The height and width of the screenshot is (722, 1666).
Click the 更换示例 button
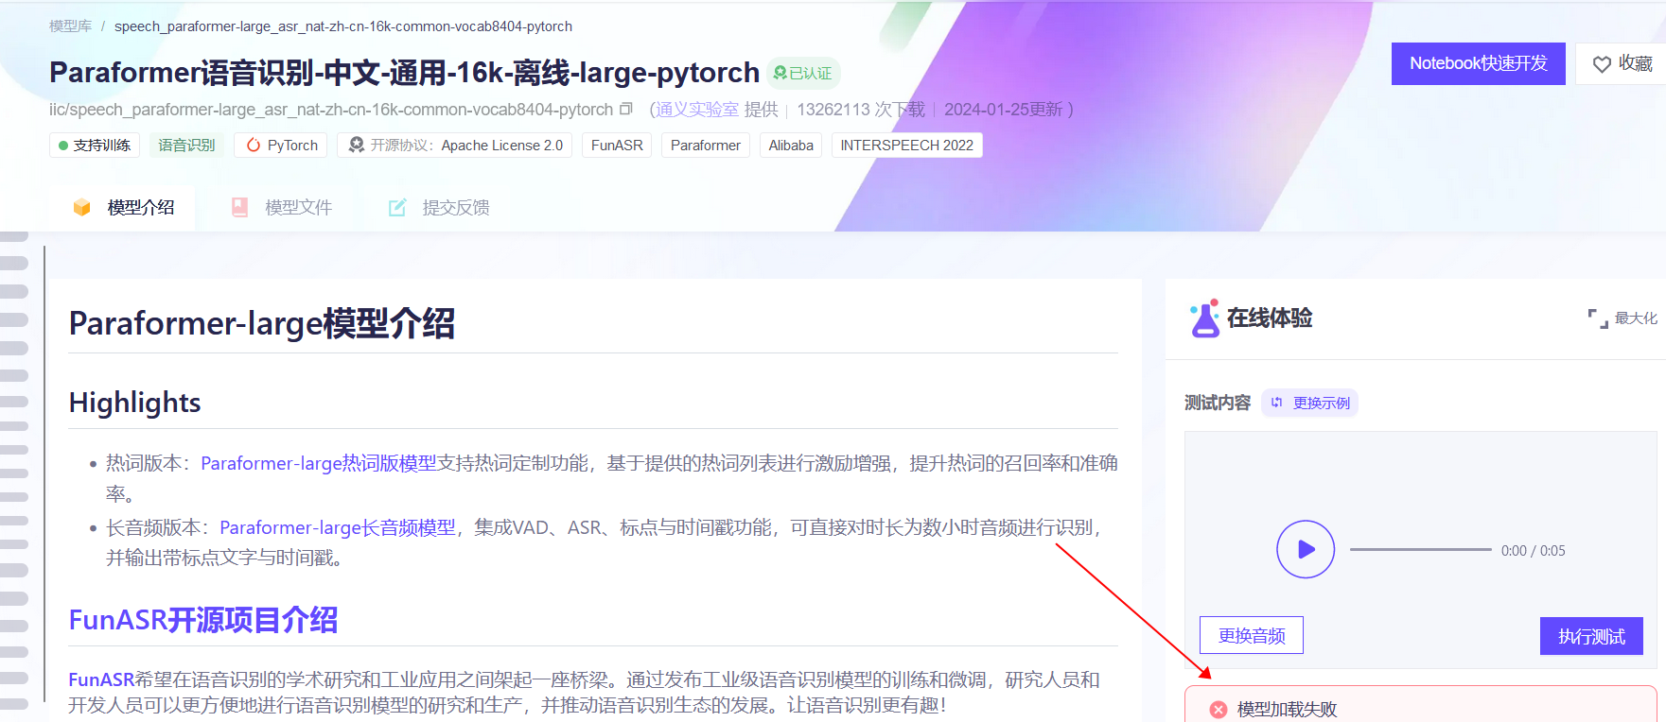click(1310, 403)
